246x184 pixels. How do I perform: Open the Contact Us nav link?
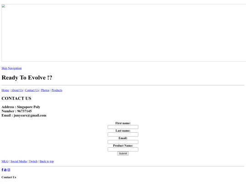click(32, 90)
